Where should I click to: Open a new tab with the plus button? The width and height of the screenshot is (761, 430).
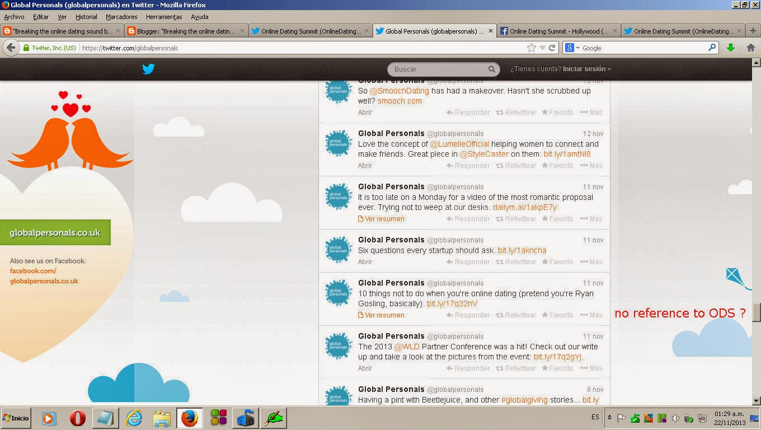pyautogui.click(x=753, y=31)
